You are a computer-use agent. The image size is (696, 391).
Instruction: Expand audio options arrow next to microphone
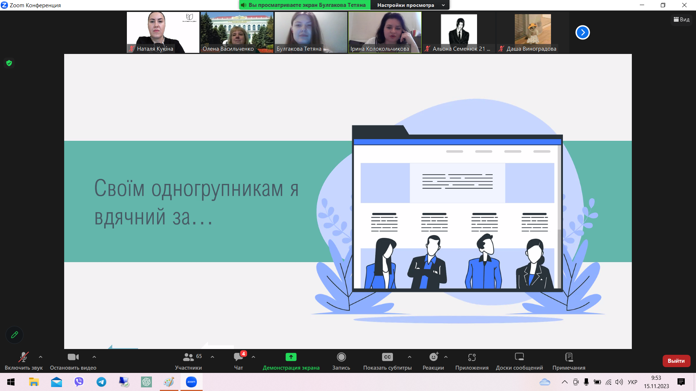(41, 357)
